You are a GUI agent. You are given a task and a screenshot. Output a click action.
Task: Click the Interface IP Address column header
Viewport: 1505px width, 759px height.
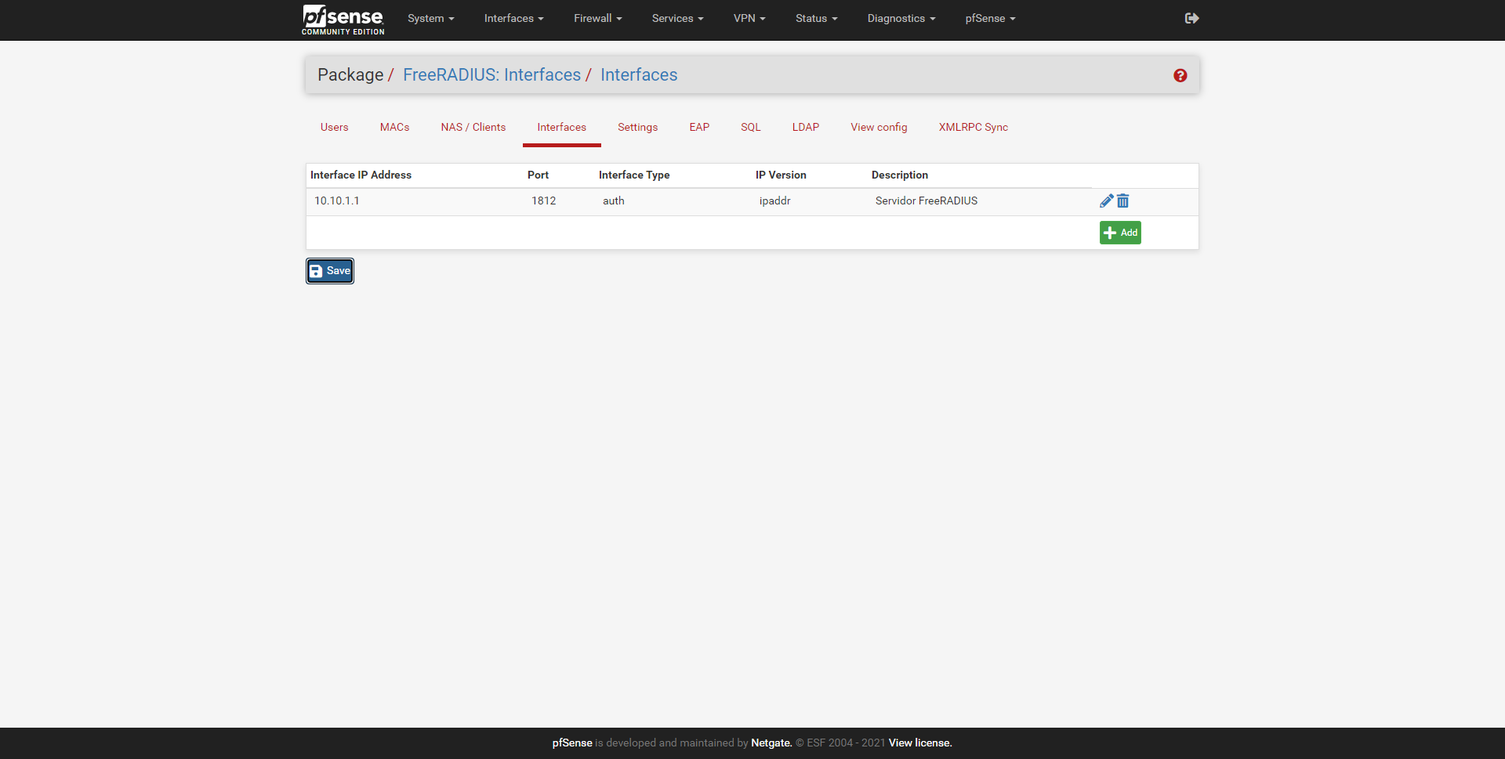(x=361, y=175)
